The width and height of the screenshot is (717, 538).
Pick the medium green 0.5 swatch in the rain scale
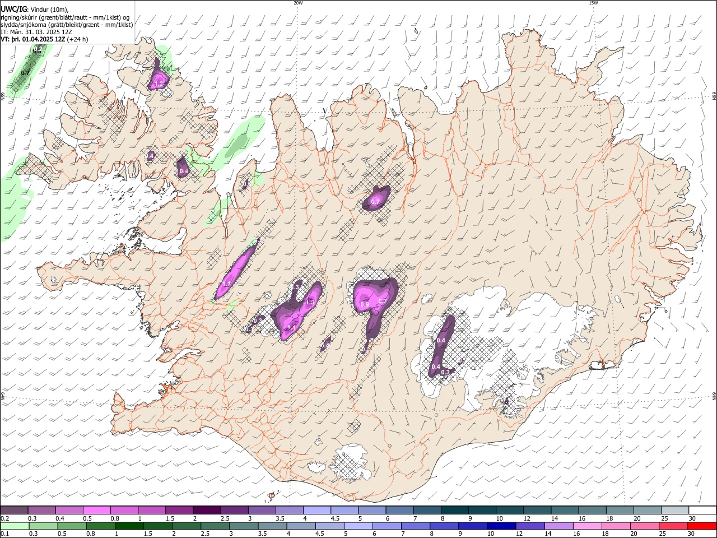pyautogui.click(x=72, y=526)
